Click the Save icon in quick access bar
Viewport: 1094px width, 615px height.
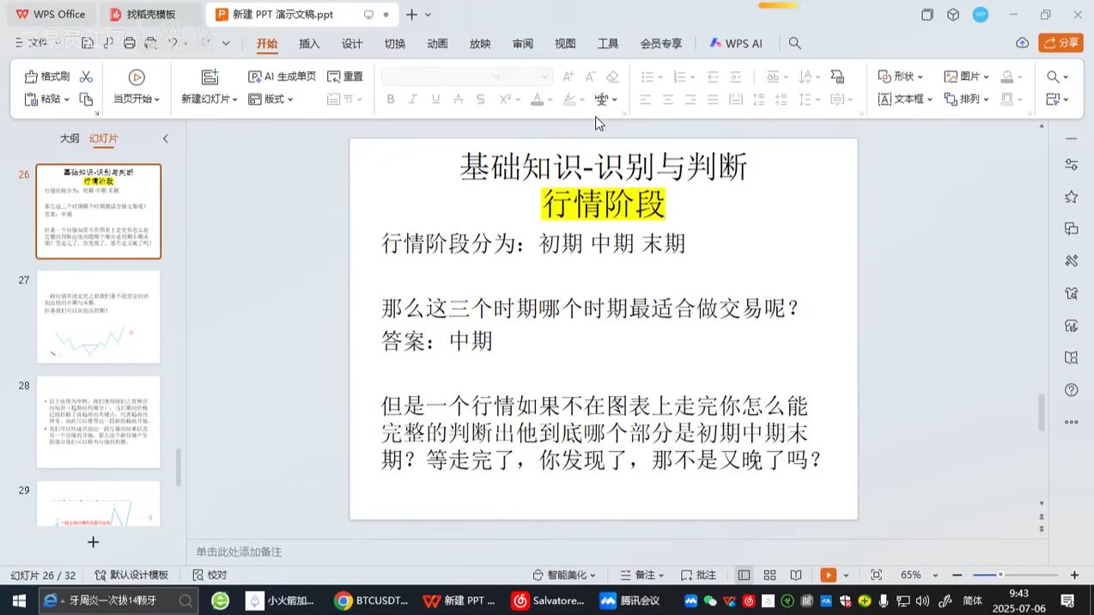[87, 43]
